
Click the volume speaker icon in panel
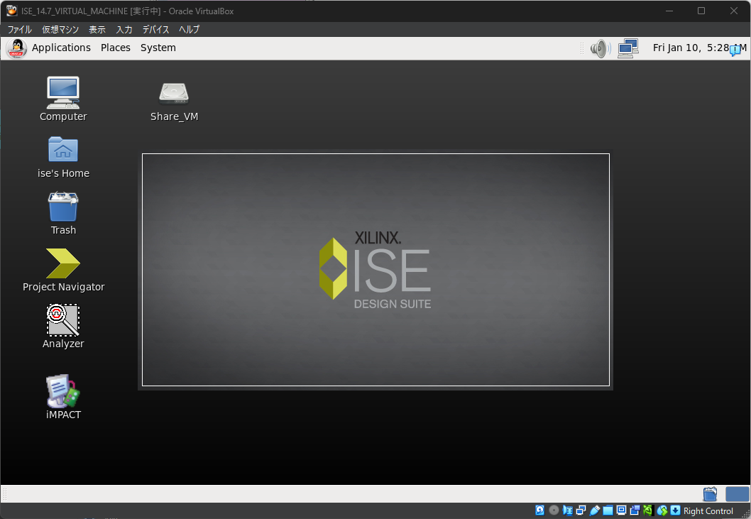[600, 48]
